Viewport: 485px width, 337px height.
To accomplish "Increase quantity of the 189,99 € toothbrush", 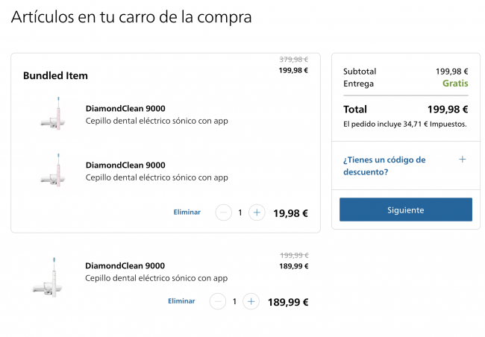I will pos(251,301).
